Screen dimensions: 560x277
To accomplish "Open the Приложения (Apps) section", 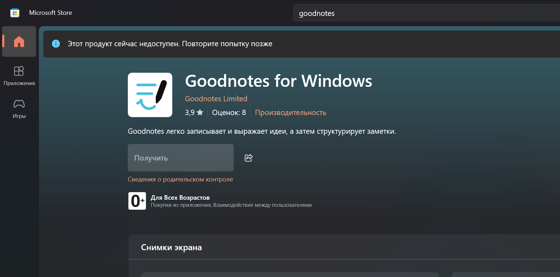I will point(19,76).
